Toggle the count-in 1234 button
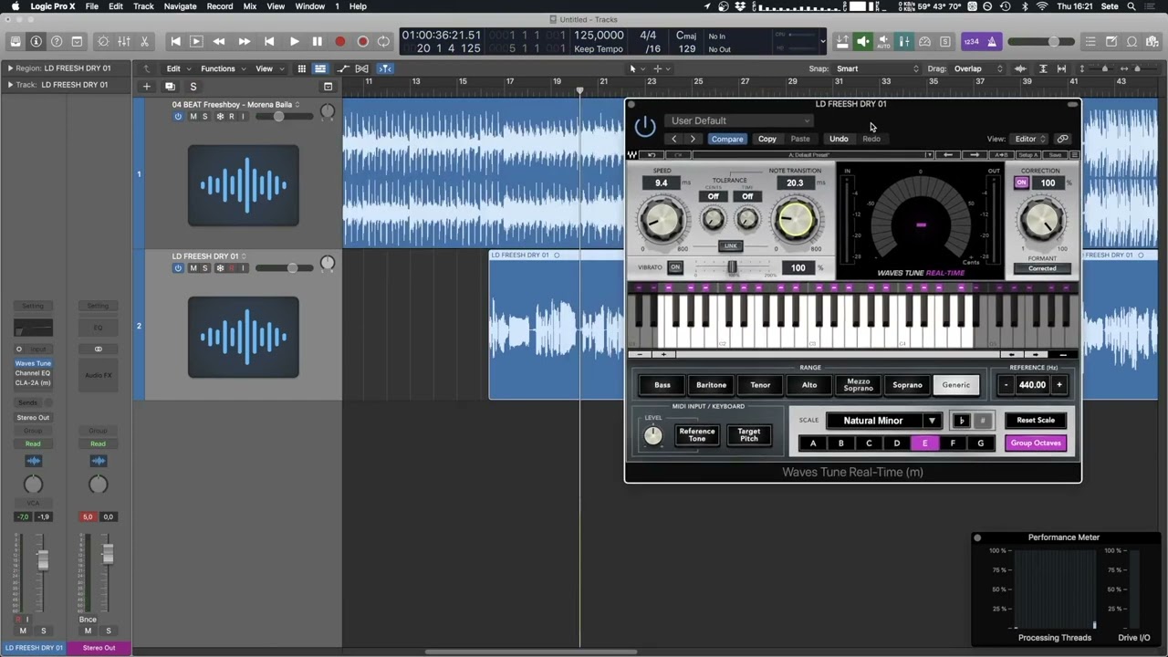This screenshot has width=1168, height=657. click(x=972, y=41)
